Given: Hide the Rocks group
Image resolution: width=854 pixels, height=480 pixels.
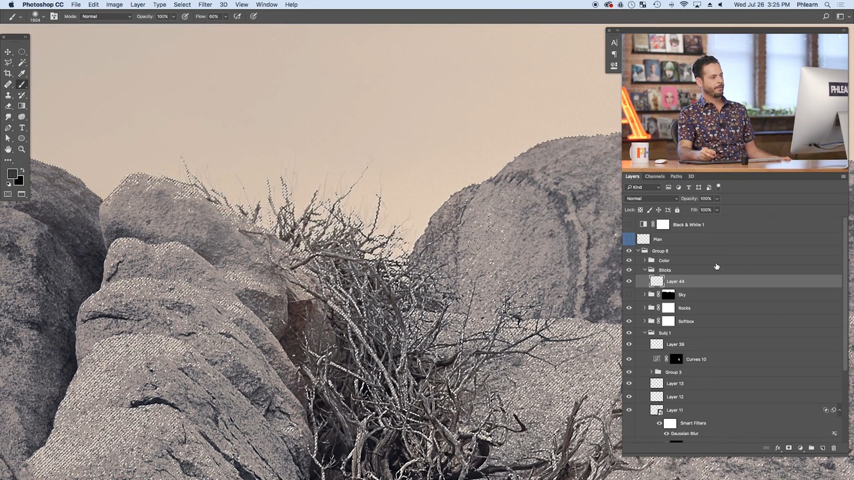Looking at the screenshot, I should pyautogui.click(x=628, y=308).
